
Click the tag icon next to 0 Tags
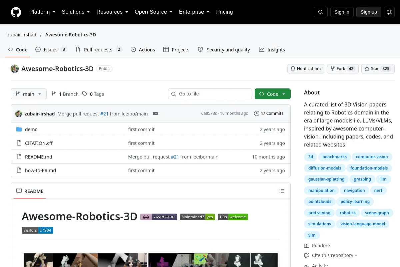[85, 94]
